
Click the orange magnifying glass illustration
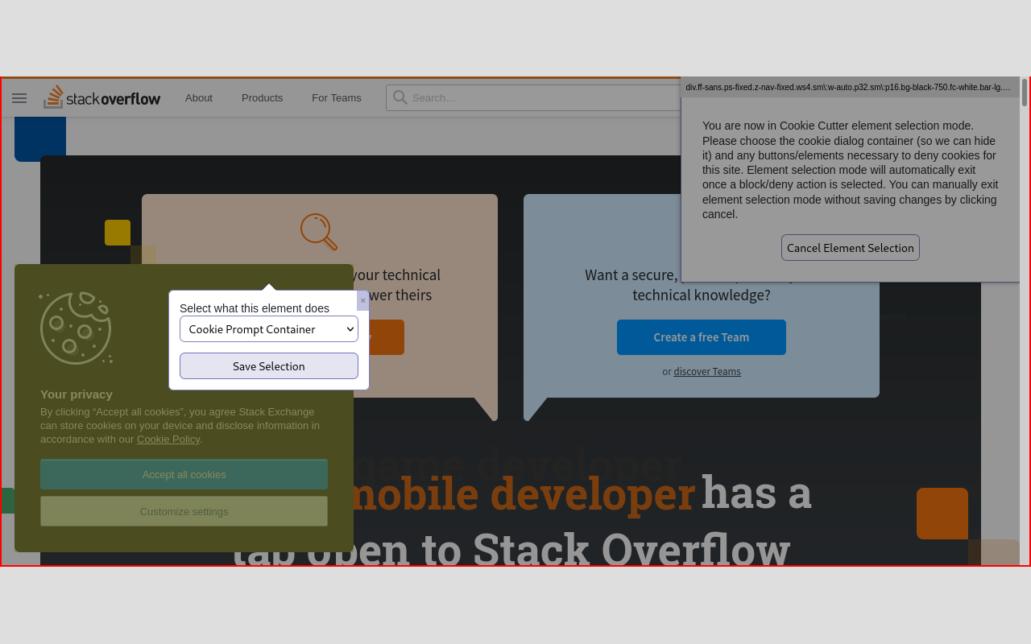(x=318, y=231)
